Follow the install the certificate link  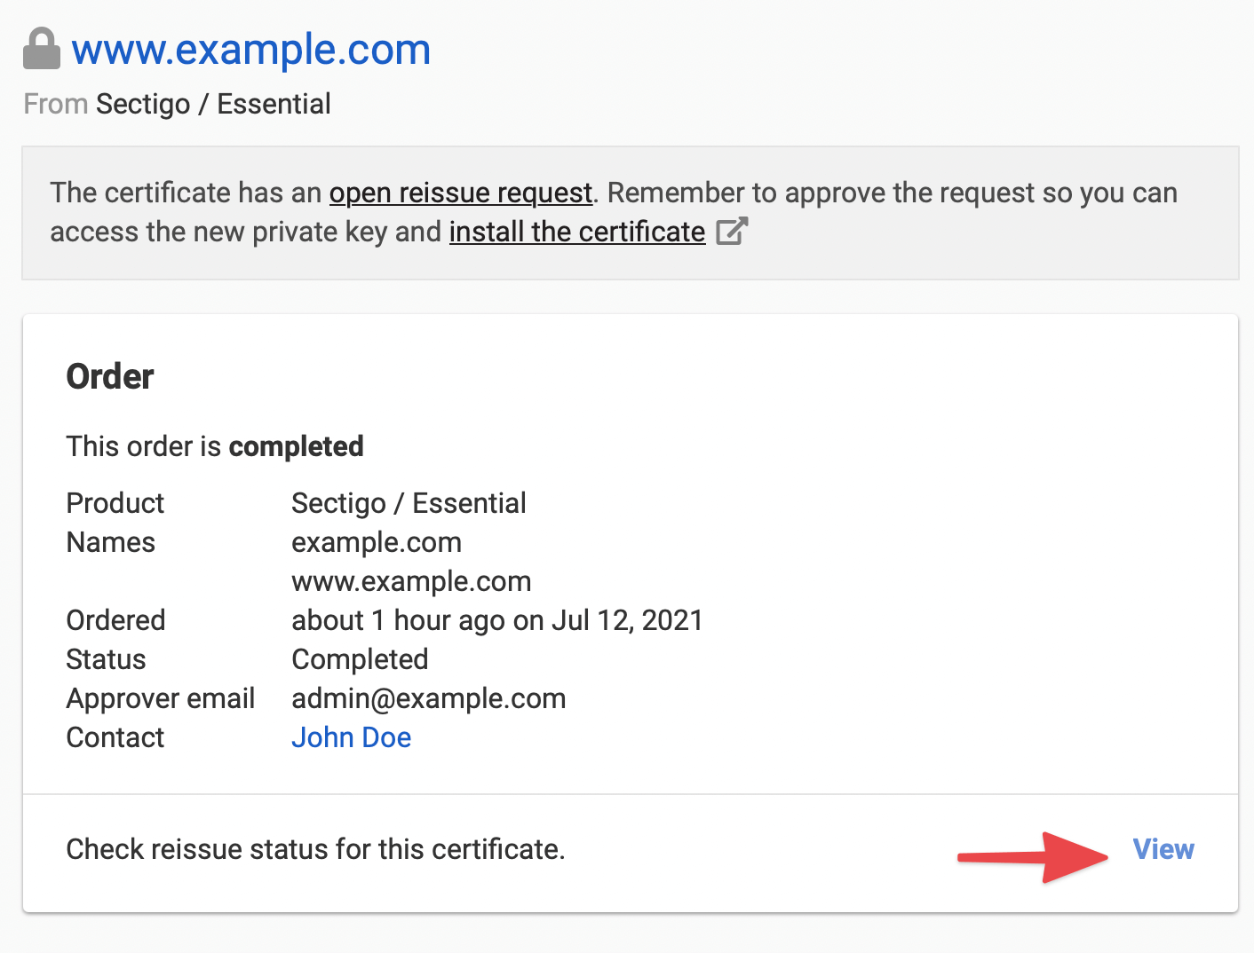click(577, 232)
